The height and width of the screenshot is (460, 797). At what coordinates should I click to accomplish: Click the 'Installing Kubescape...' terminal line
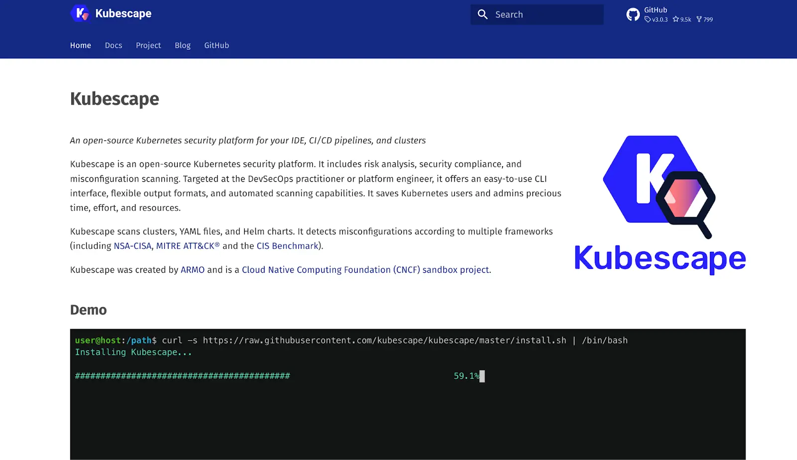(133, 352)
